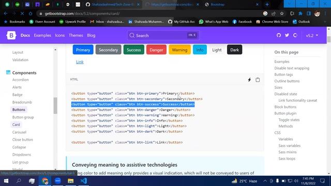The height and width of the screenshot is (186, 331).
Task: Open the Open Collective icon in the navbar
Action: [x=295, y=35]
